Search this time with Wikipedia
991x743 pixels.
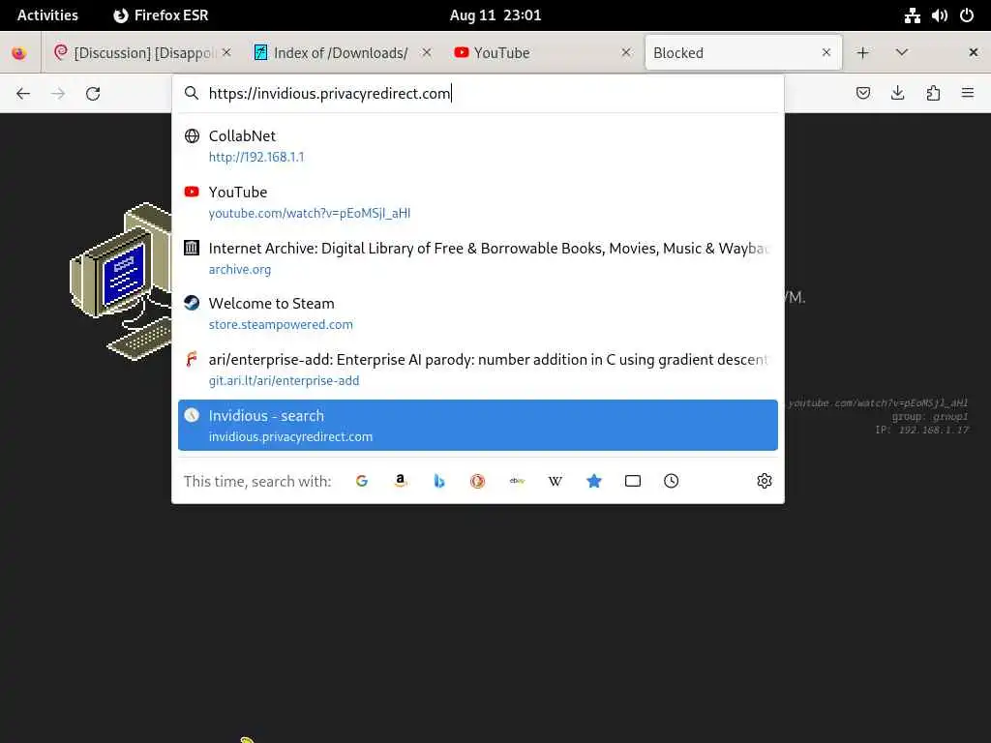(555, 482)
